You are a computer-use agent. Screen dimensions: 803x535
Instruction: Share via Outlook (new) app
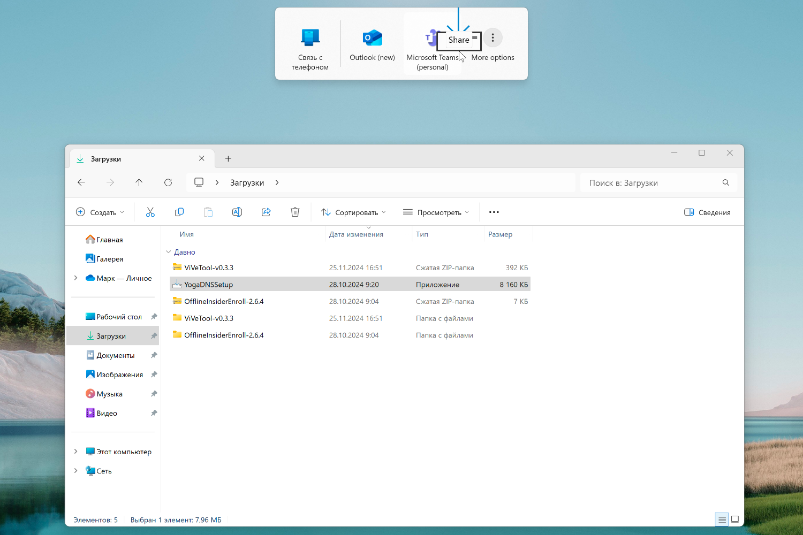[x=372, y=45]
